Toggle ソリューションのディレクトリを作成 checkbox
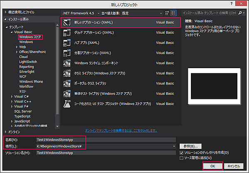 point(181,153)
